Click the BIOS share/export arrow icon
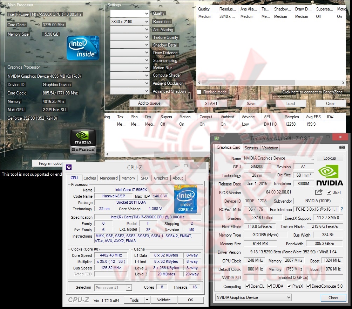The width and height of the screenshot is (352, 309). coord(319,192)
